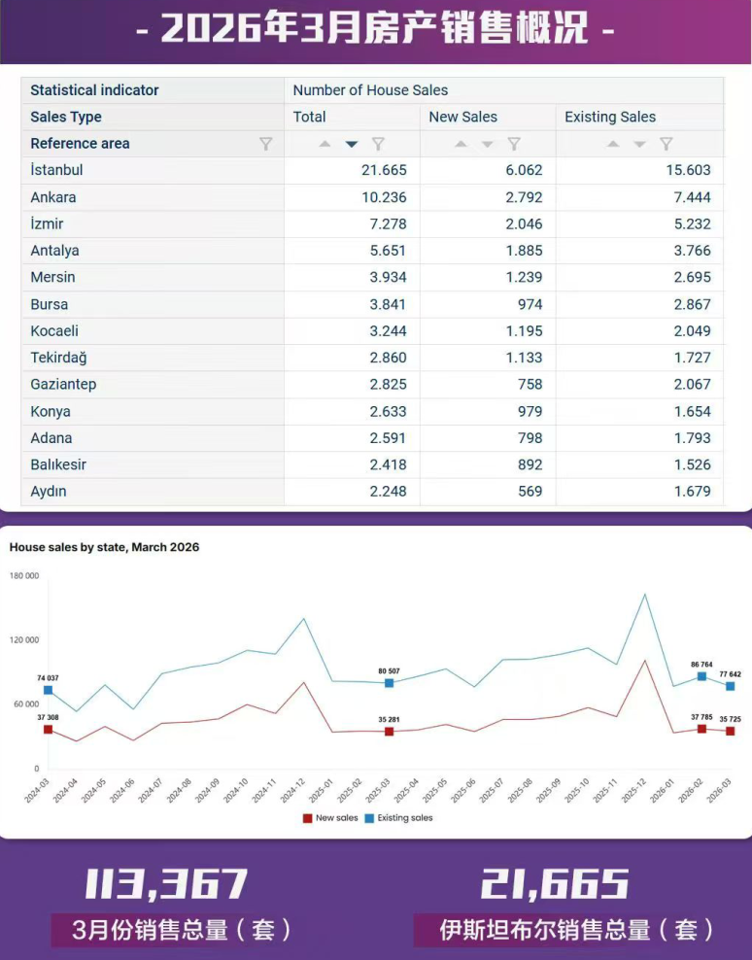Screen dimensions: 752x960
Task: Click the Ankara row name
Action: click(53, 197)
